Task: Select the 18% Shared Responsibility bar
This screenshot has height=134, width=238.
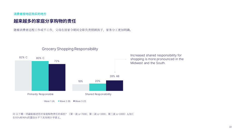Action: 81,87
